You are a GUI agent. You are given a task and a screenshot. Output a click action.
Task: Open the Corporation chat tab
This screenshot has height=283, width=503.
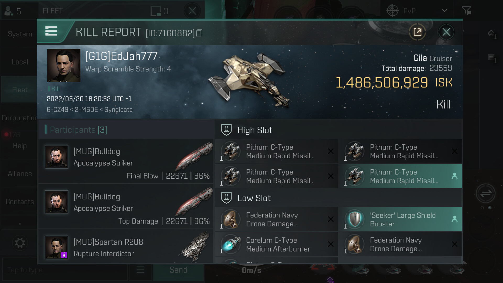click(x=19, y=118)
